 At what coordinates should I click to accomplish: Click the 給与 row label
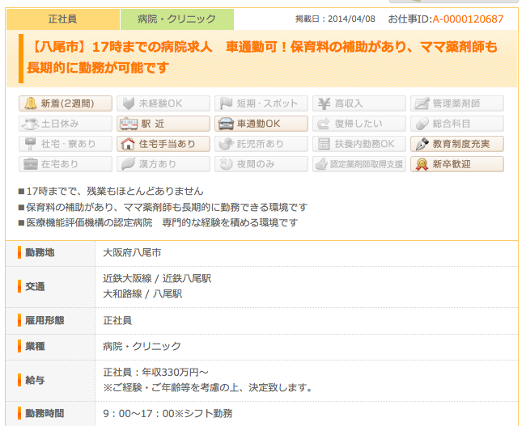[36, 380]
